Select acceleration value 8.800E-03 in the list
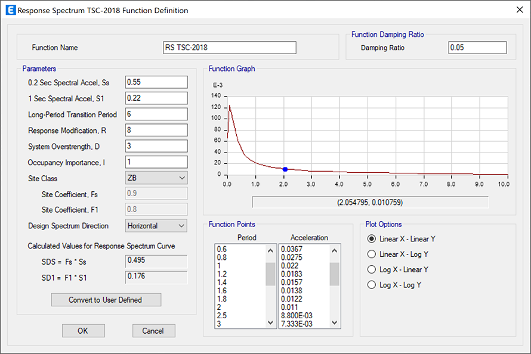 click(297, 315)
